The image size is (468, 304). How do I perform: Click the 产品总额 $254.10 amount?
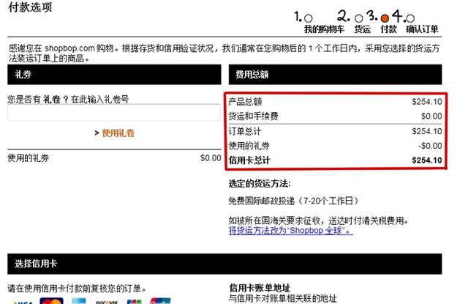coord(427,102)
